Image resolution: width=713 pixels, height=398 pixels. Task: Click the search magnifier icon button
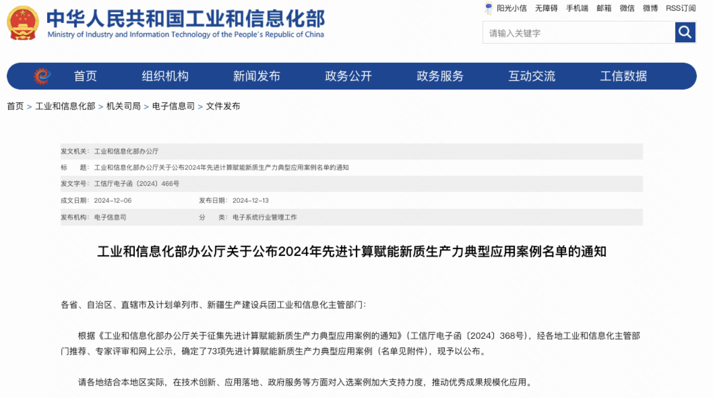(685, 32)
